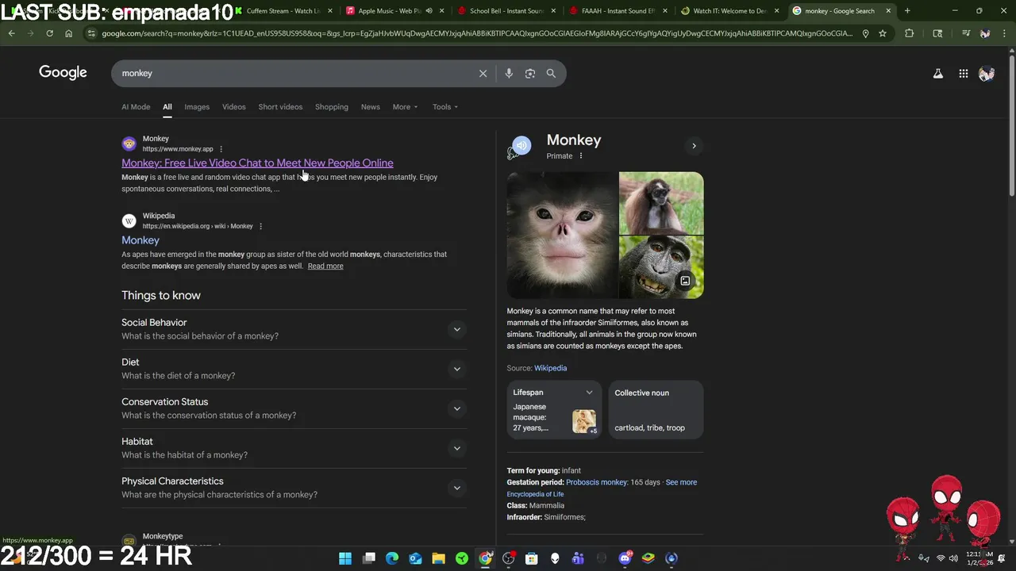Open spider monkey photo thumbnail

coord(661,203)
